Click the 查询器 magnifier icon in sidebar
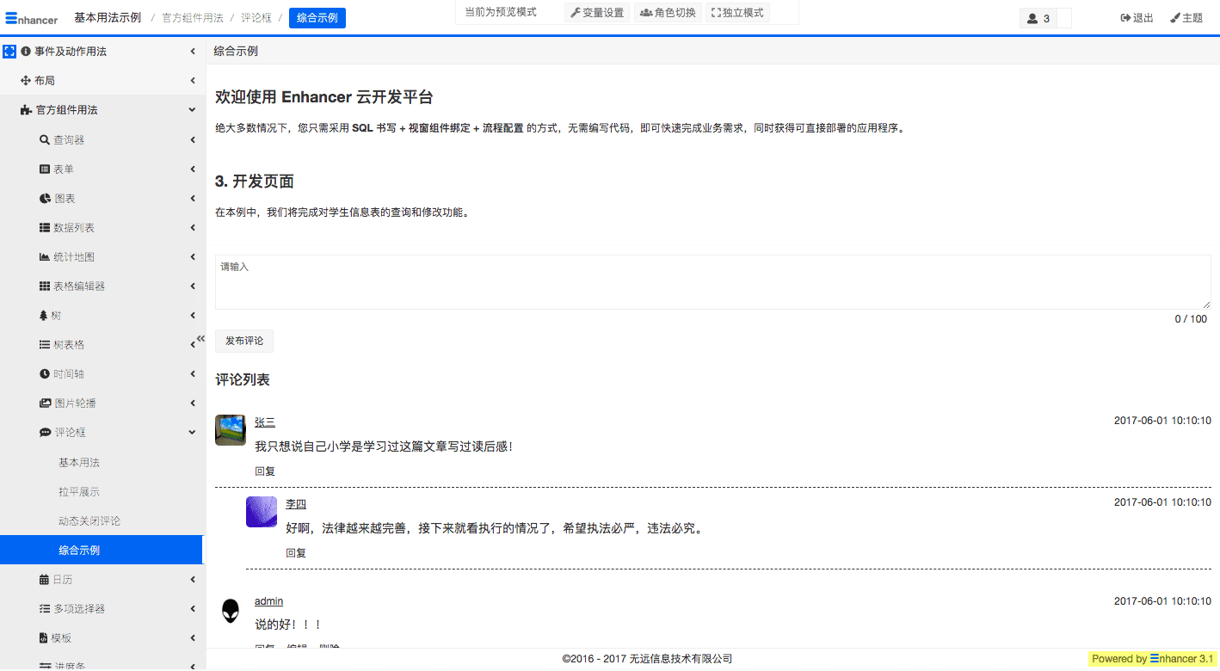The height and width of the screenshot is (671, 1220). [x=45, y=140]
